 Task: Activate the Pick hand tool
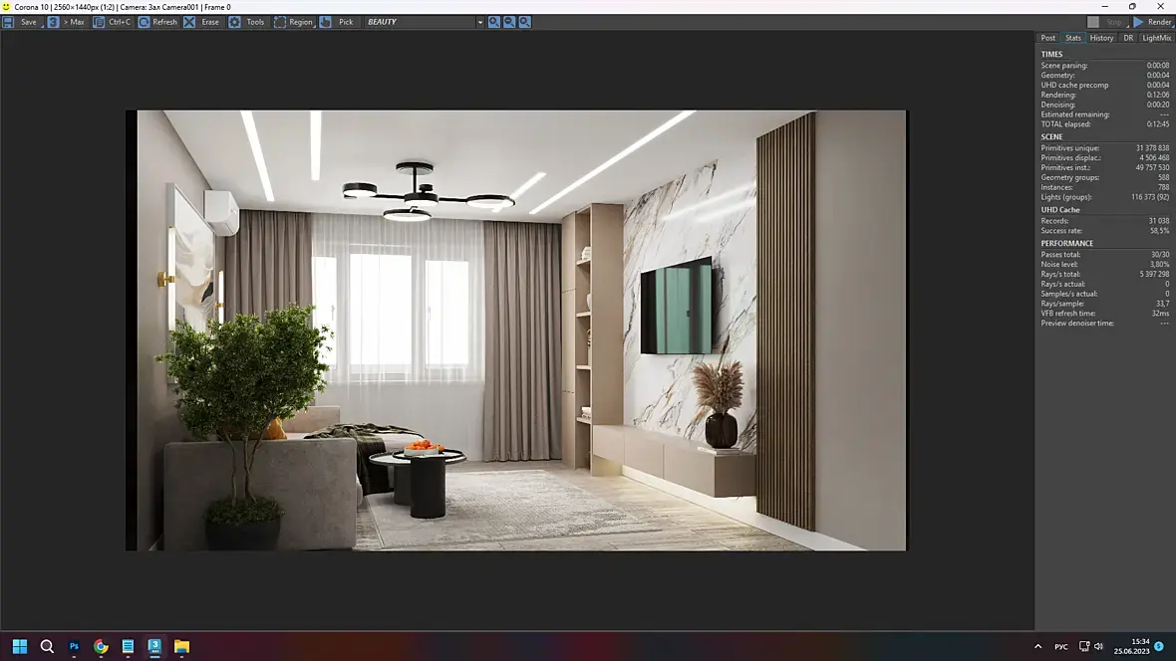[336, 22]
